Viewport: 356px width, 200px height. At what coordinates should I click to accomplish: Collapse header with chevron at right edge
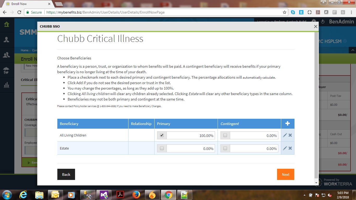(x=353, y=50)
